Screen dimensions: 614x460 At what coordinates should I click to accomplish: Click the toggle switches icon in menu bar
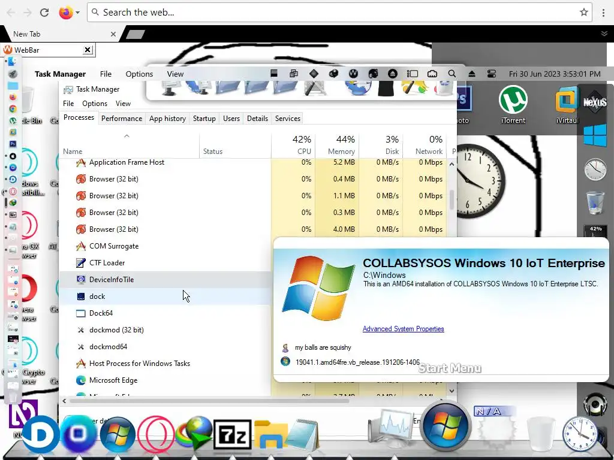tap(492, 74)
